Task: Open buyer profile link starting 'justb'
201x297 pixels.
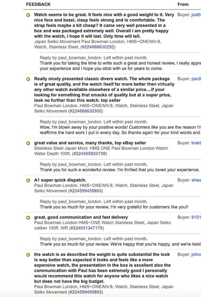Action: click(196, 15)
